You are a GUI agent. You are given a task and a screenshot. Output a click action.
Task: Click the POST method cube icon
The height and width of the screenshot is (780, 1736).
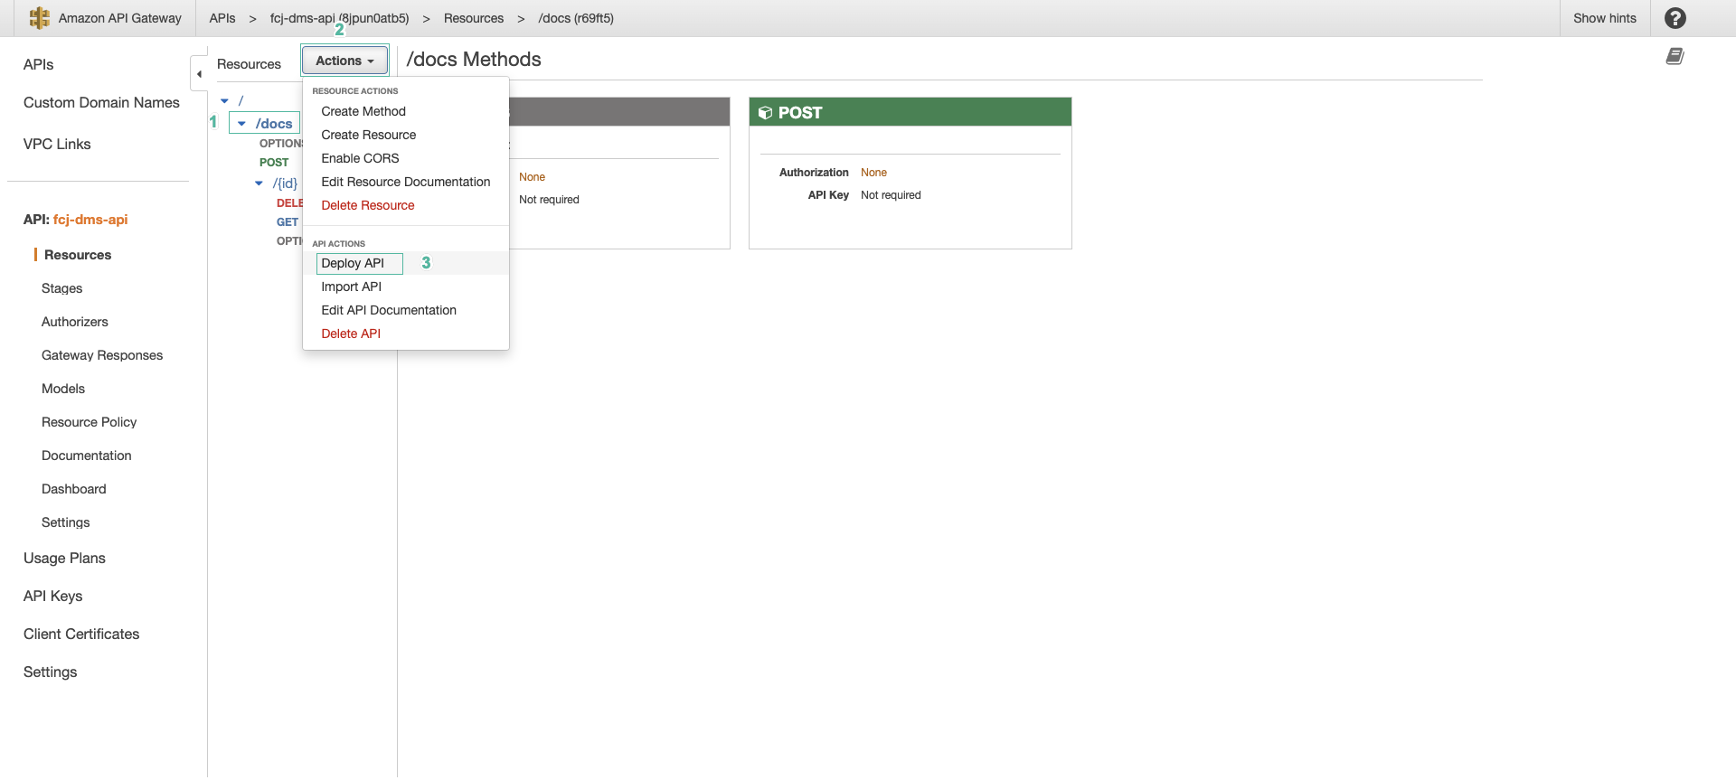click(x=765, y=113)
